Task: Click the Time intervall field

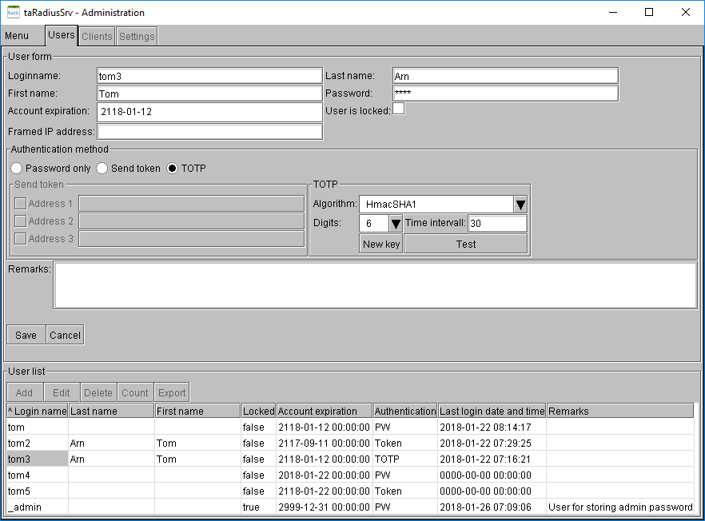Action: [498, 224]
